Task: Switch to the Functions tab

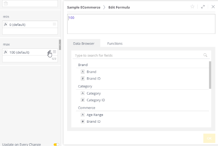Action: coord(115,44)
